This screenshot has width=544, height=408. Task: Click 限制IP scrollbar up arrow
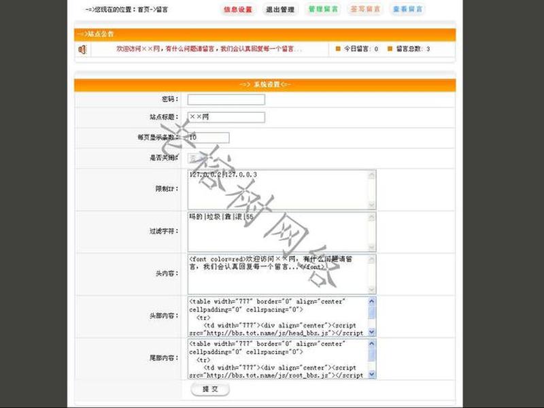(x=371, y=175)
